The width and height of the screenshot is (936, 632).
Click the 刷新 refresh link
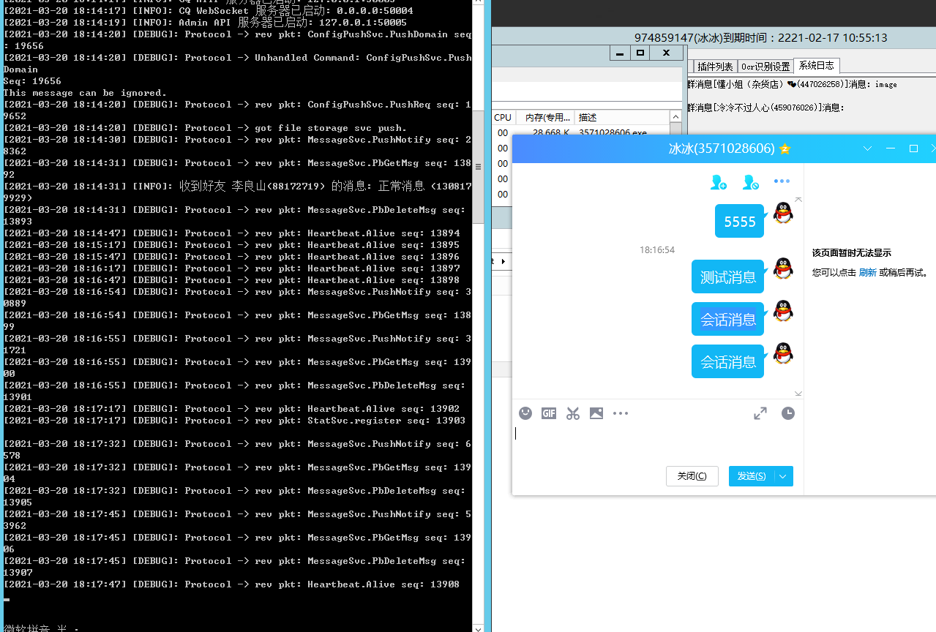867,272
